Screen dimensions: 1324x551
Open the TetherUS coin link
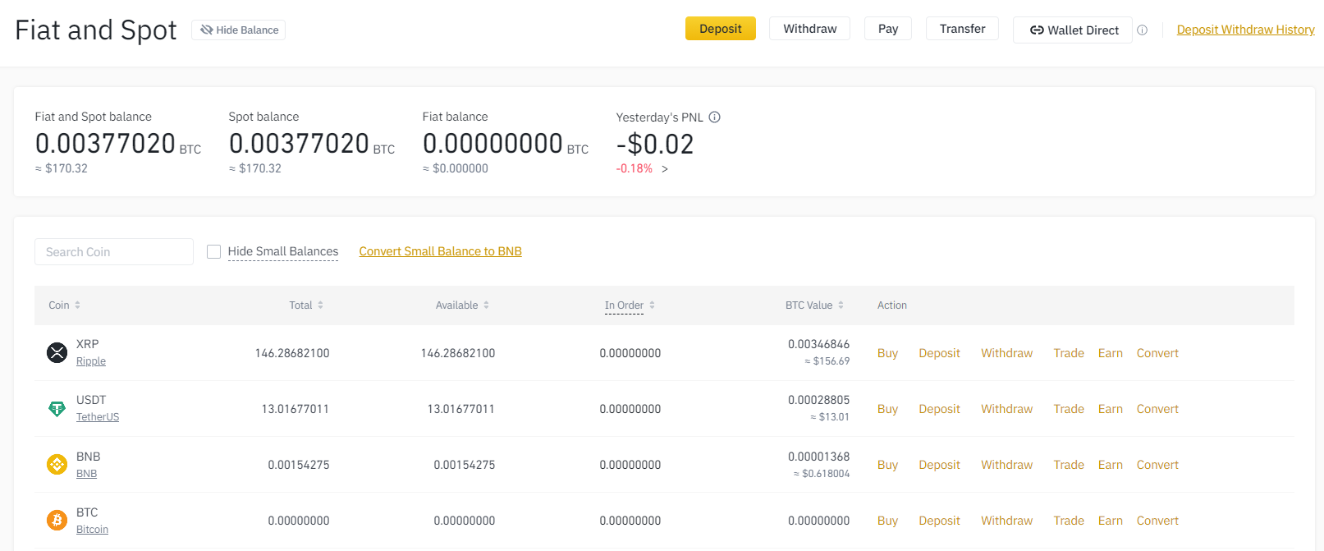pos(98,417)
